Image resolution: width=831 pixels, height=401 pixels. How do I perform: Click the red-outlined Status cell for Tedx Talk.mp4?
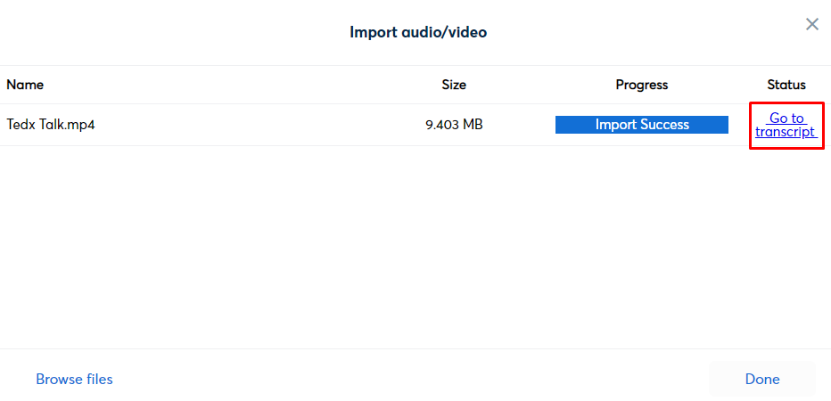pos(787,126)
